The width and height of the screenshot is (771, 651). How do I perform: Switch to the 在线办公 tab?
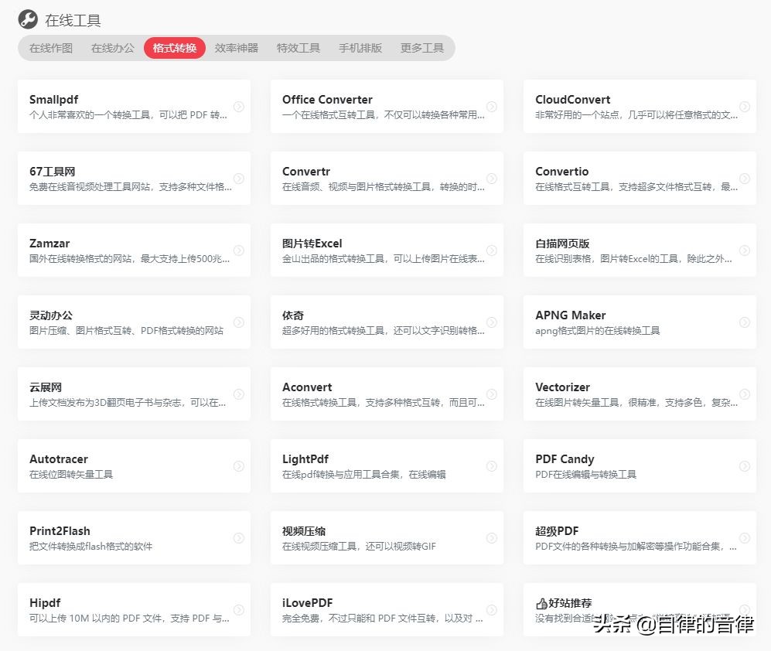113,48
